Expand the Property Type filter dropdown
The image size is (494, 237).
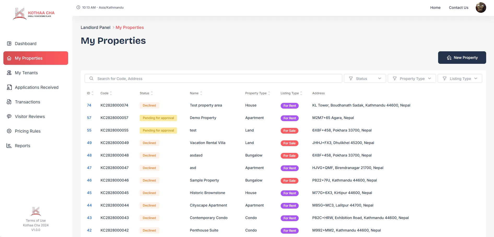(x=412, y=78)
